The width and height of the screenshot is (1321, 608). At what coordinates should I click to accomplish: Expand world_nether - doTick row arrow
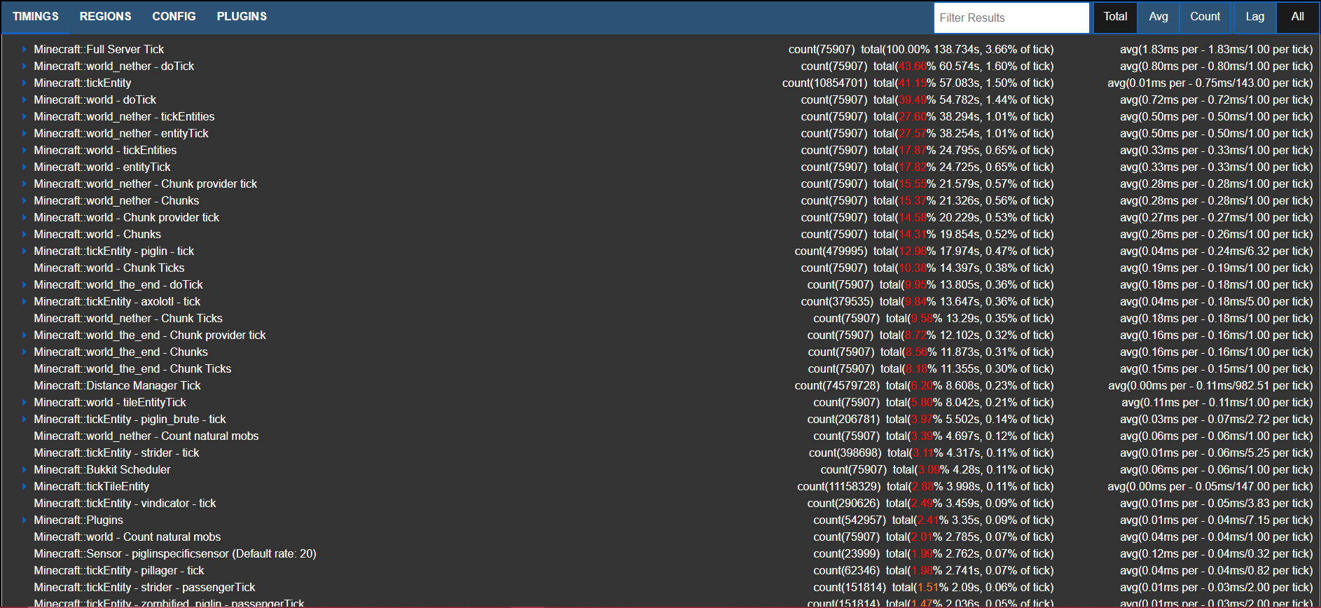tap(24, 67)
